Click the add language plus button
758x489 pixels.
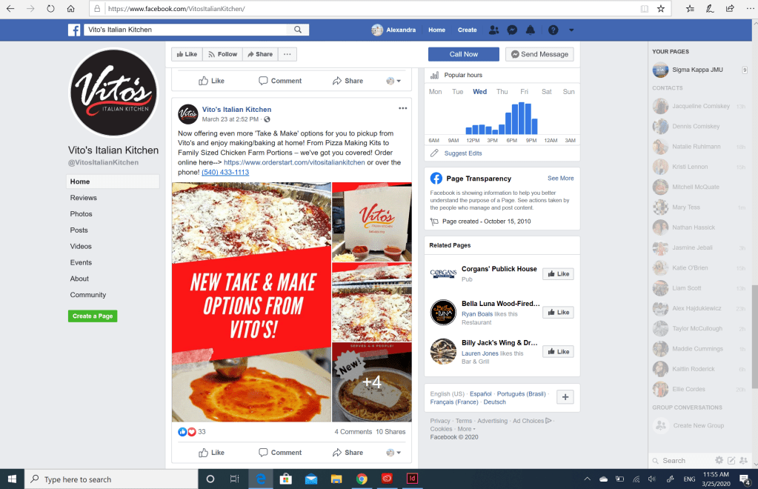coord(565,396)
